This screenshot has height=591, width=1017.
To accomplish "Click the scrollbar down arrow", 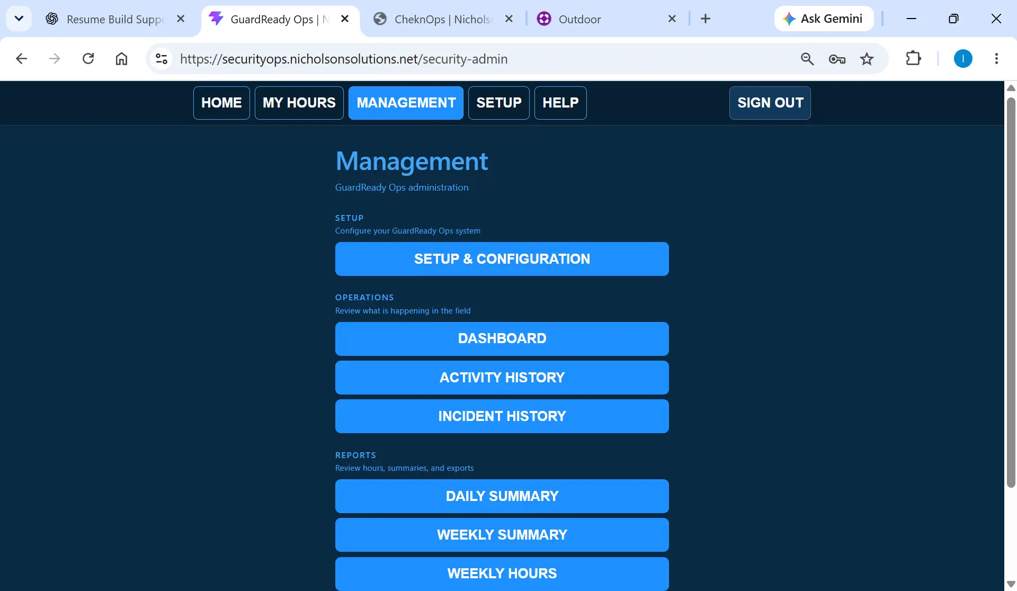I will (1011, 584).
